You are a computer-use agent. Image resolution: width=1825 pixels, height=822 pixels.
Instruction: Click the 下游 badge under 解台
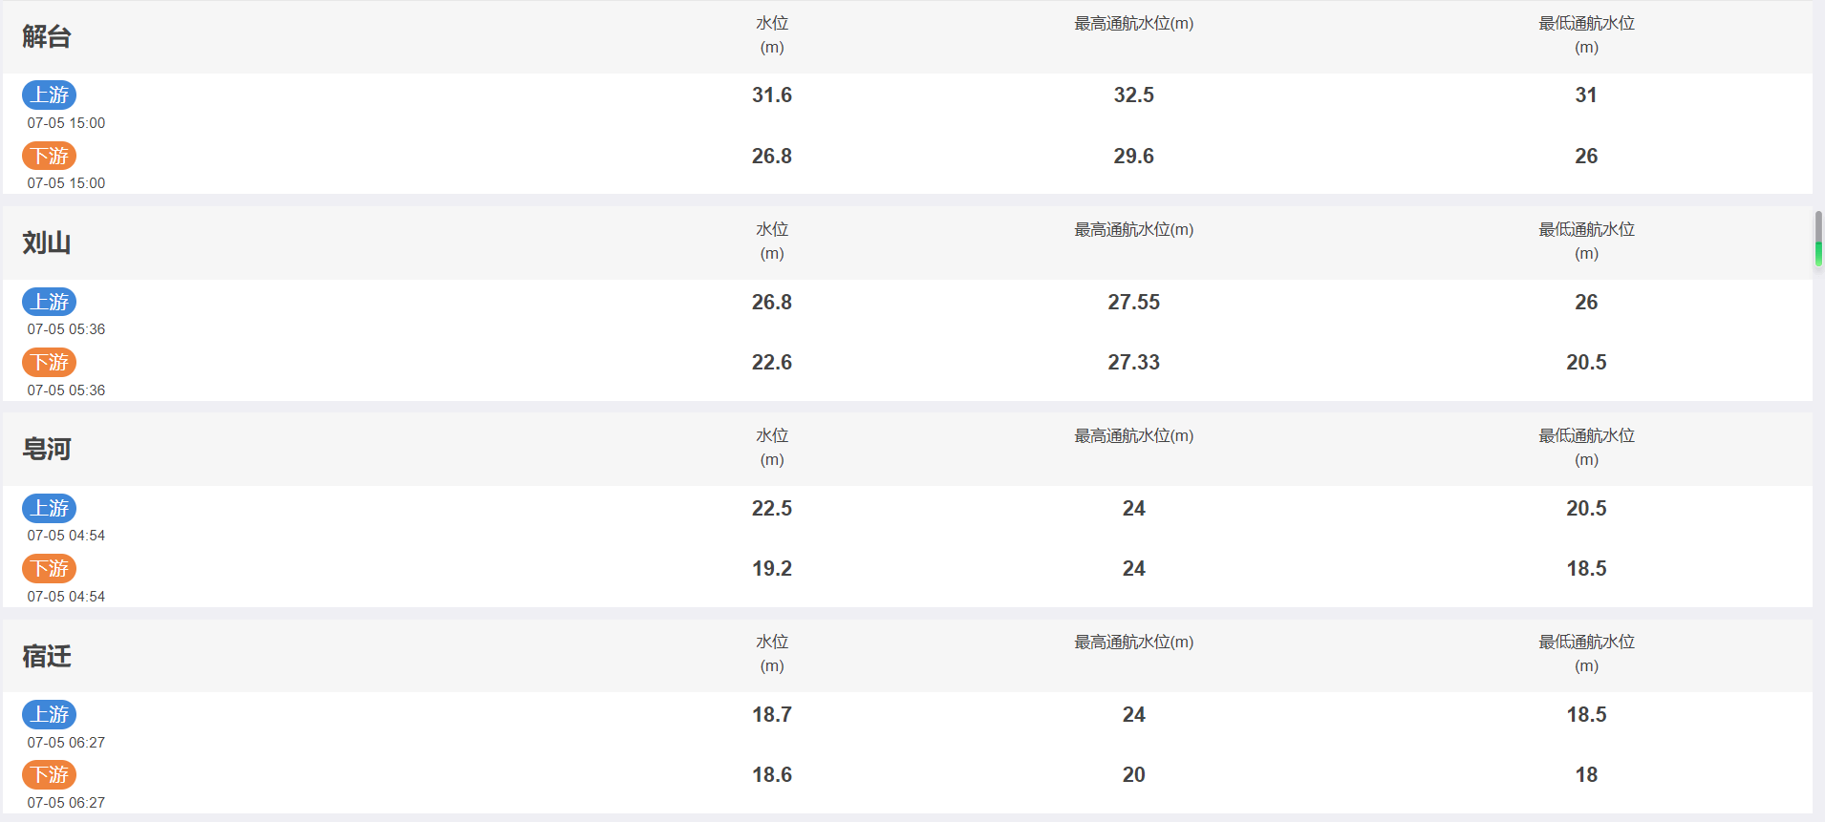coord(50,156)
